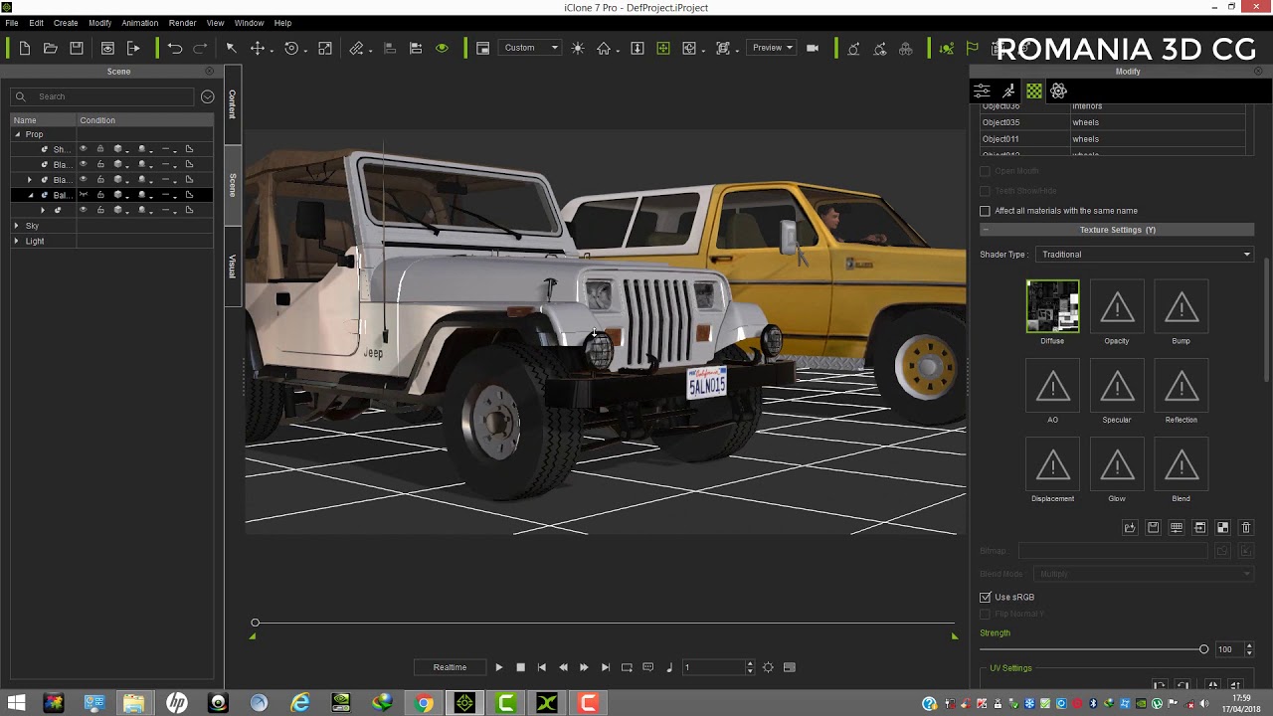Open the Create menu

(66, 23)
